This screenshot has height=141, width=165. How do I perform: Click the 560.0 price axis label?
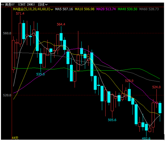click(7, 33)
